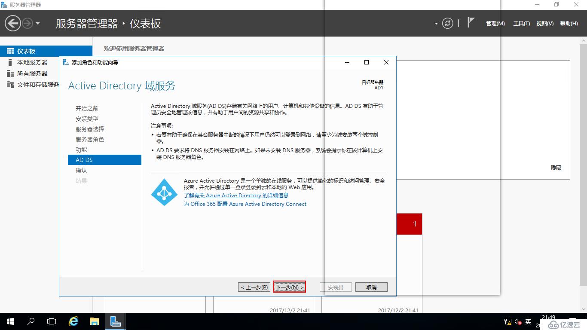Open the 管理(M) menu
The image size is (587, 330).
[495, 24]
